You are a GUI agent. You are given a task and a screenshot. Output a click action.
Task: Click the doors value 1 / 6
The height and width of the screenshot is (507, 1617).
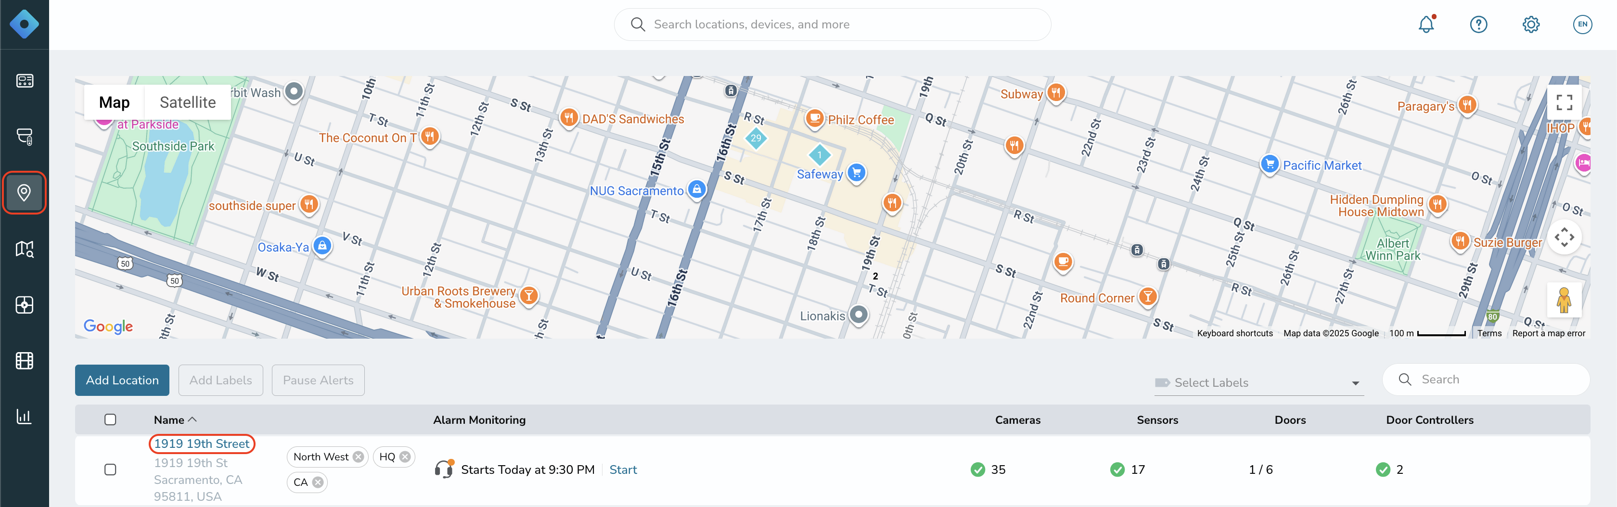point(1260,469)
